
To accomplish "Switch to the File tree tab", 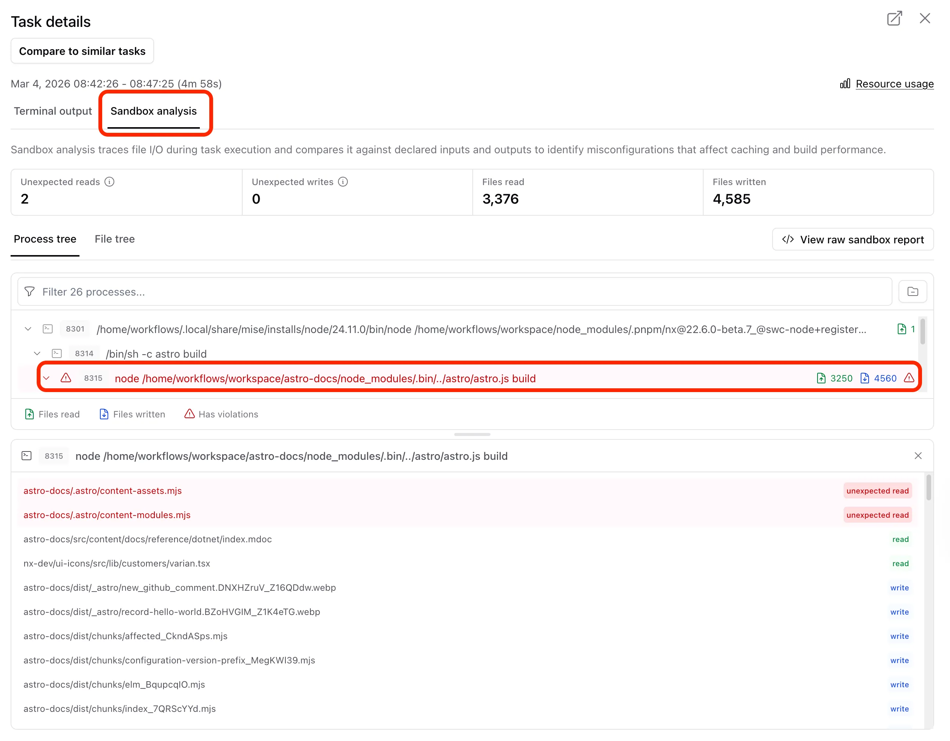I will pos(114,239).
